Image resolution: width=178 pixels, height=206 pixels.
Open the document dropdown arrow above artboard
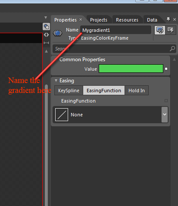click(x=46, y=17)
